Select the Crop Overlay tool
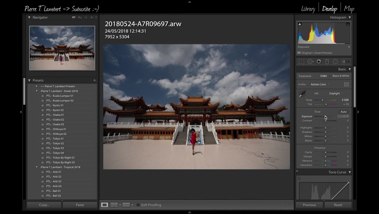Image resolution: width=379 pixels, height=214 pixels. click(301, 61)
